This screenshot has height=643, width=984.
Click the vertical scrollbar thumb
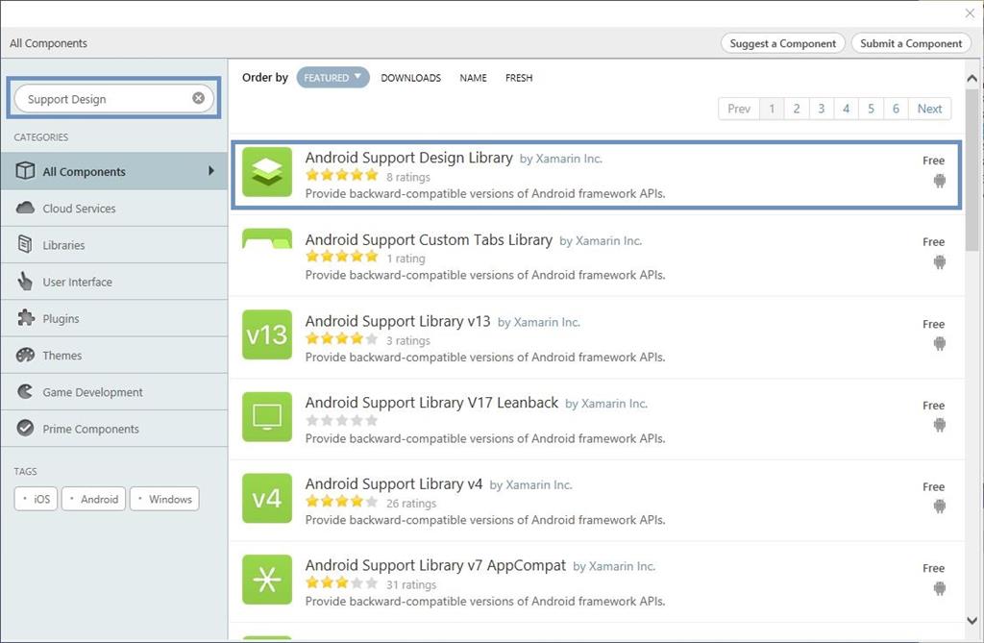click(x=972, y=169)
